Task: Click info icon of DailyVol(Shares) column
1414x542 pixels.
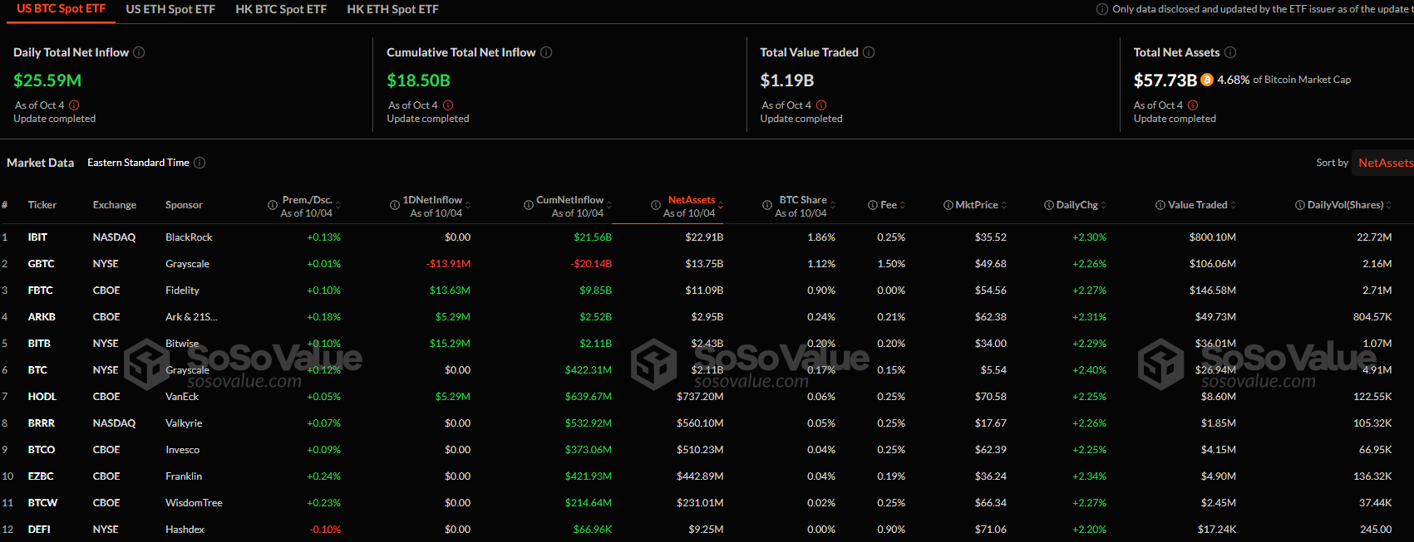Action: point(1300,205)
